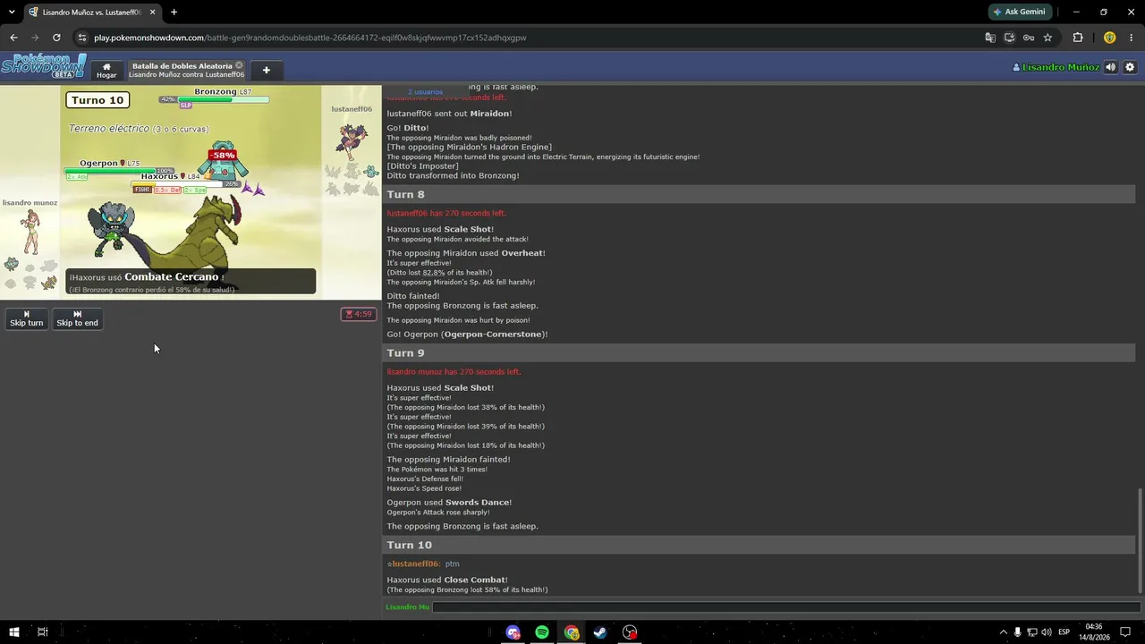Image resolution: width=1145 pixels, height=644 pixels.
Task: Click the browser address bar URL
Action: point(310,38)
